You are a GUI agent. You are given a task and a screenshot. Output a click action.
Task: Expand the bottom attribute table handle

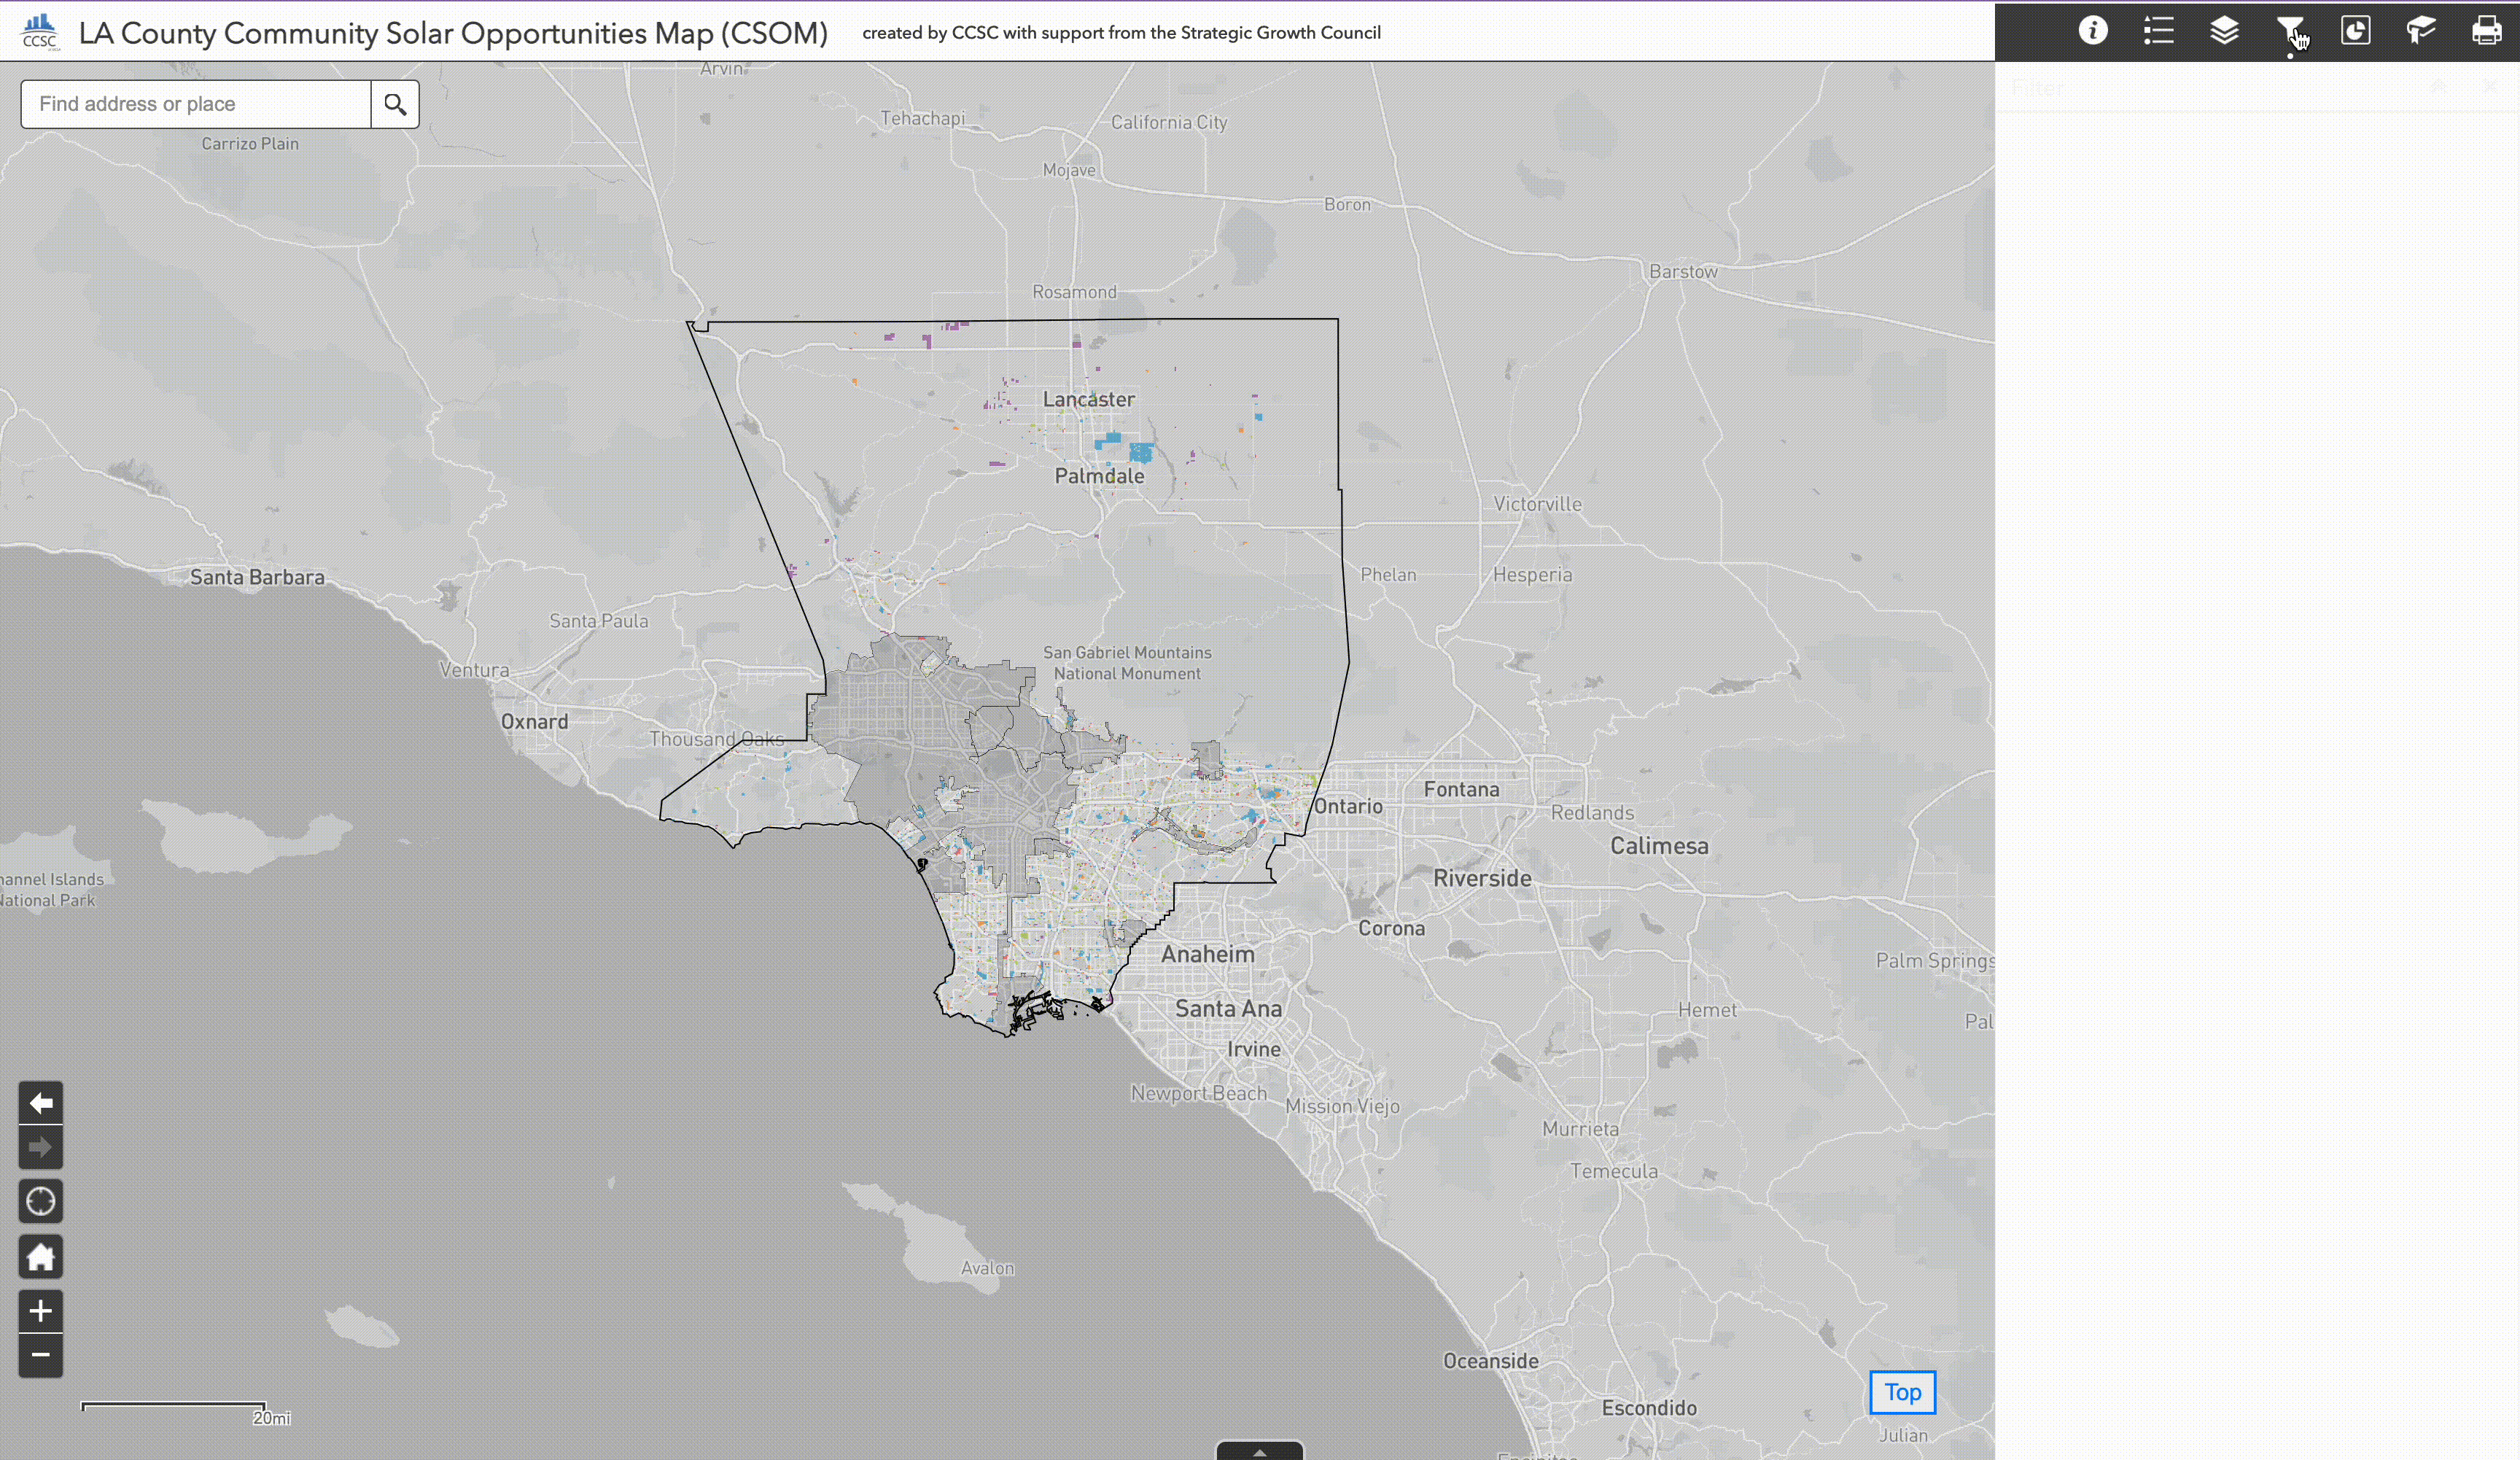point(1259,1452)
